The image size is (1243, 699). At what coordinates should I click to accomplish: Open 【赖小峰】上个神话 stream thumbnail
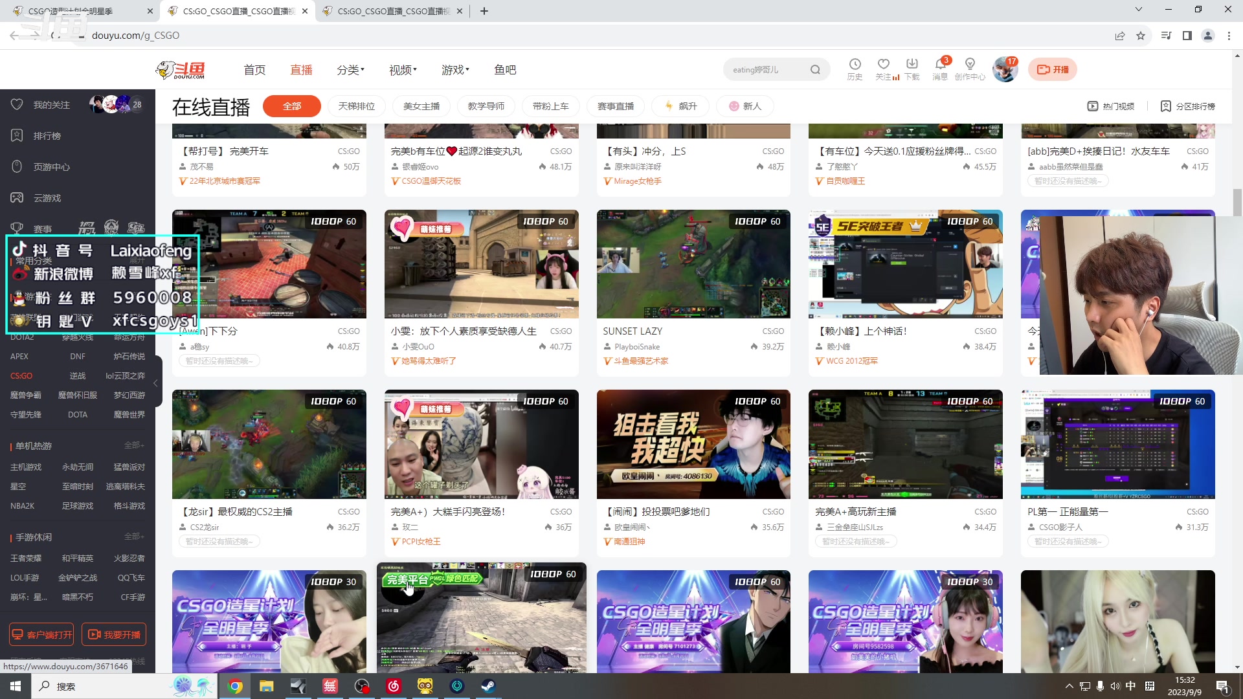(x=906, y=264)
